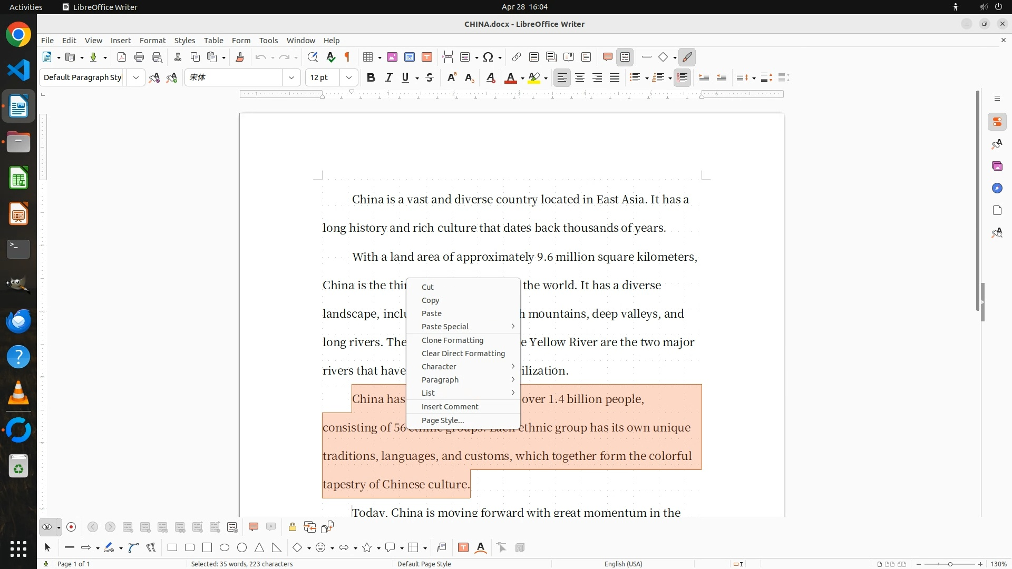1012x569 pixels.
Task: Toggle center paragraph alignment
Action: point(580,77)
